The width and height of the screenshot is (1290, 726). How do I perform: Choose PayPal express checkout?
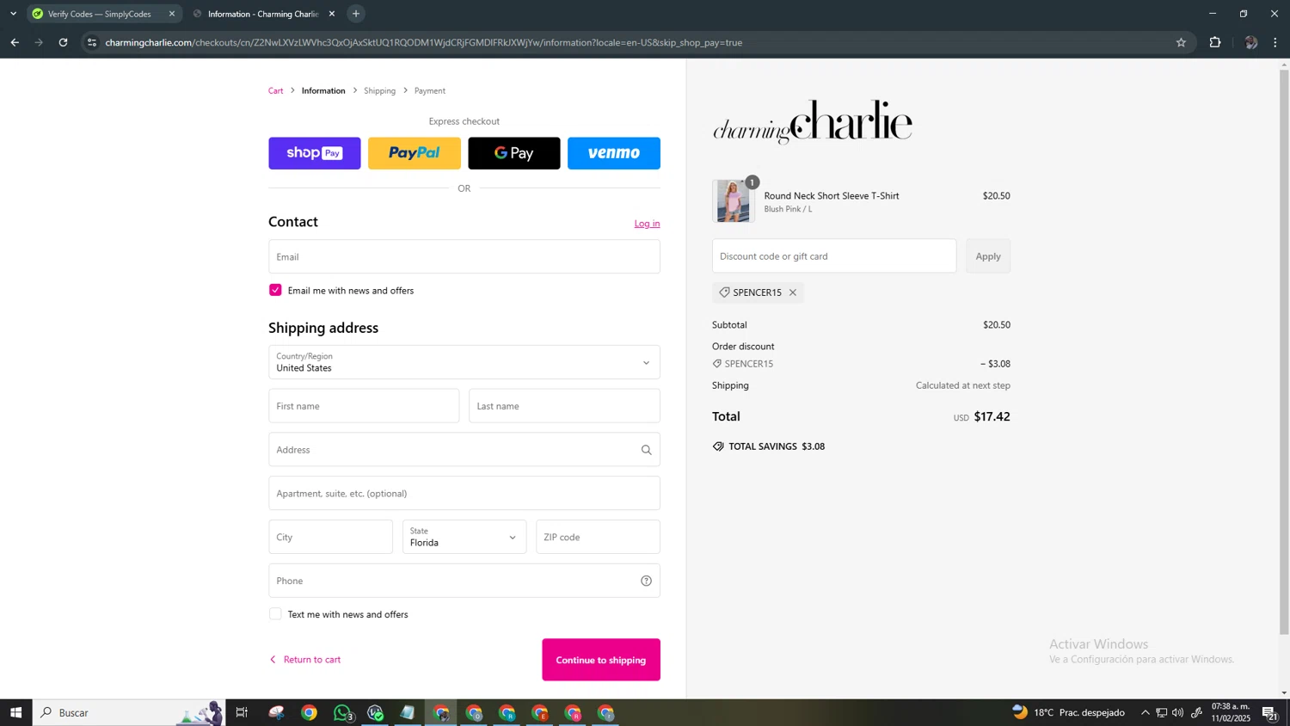click(414, 153)
